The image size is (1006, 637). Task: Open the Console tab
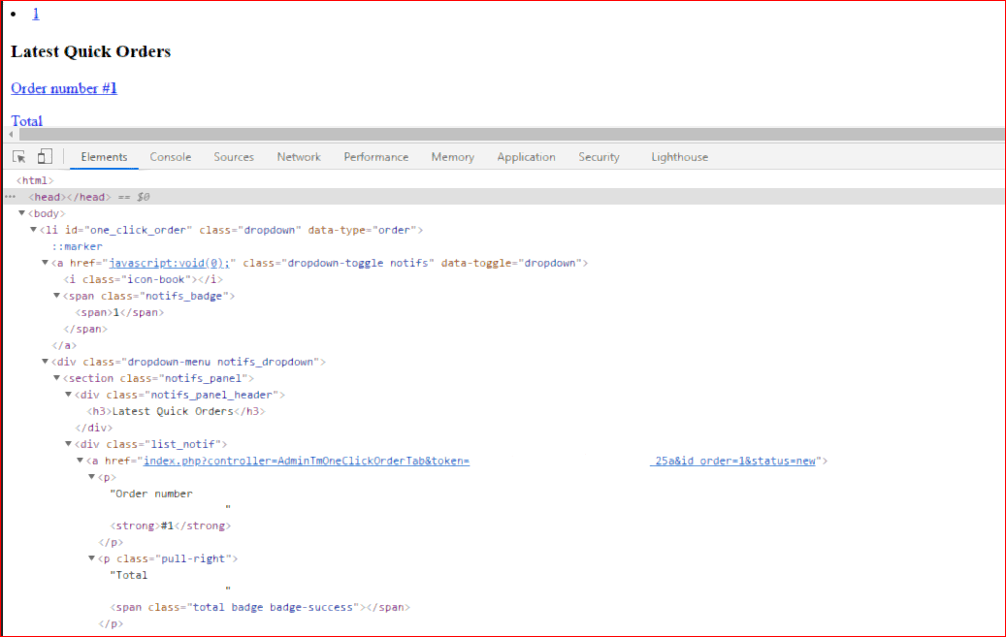point(171,157)
